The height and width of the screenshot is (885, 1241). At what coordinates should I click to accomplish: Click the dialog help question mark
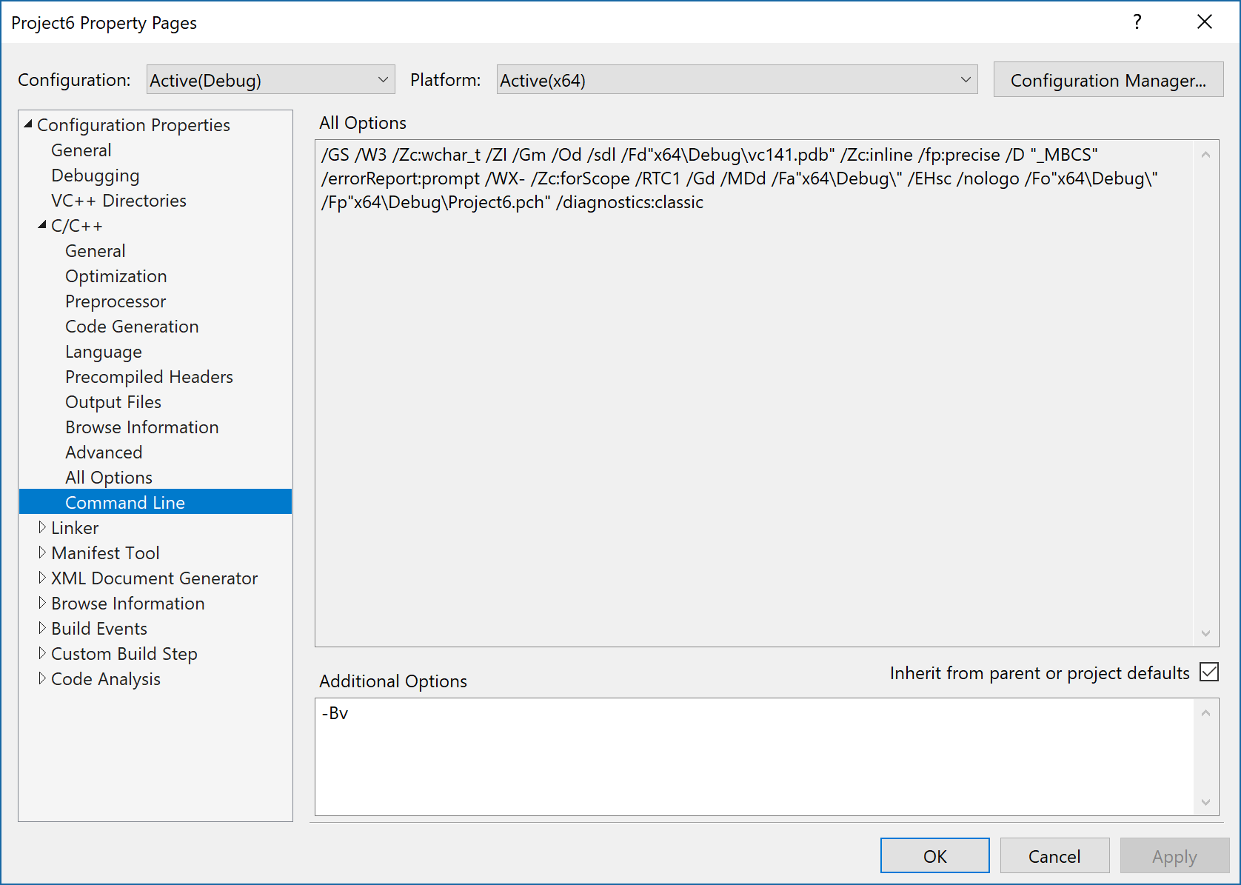pyautogui.click(x=1137, y=22)
